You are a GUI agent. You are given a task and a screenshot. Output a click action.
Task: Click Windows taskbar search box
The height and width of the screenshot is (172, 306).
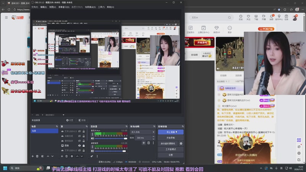pyautogui.click(x=26, y=168)
